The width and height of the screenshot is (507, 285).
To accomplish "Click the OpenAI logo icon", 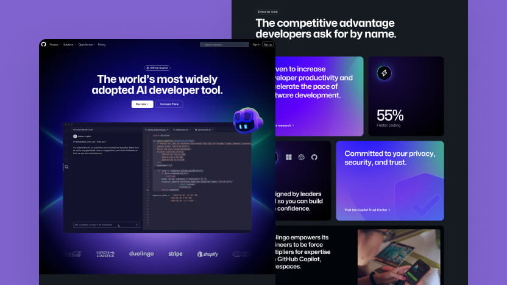I will point(302,157).
